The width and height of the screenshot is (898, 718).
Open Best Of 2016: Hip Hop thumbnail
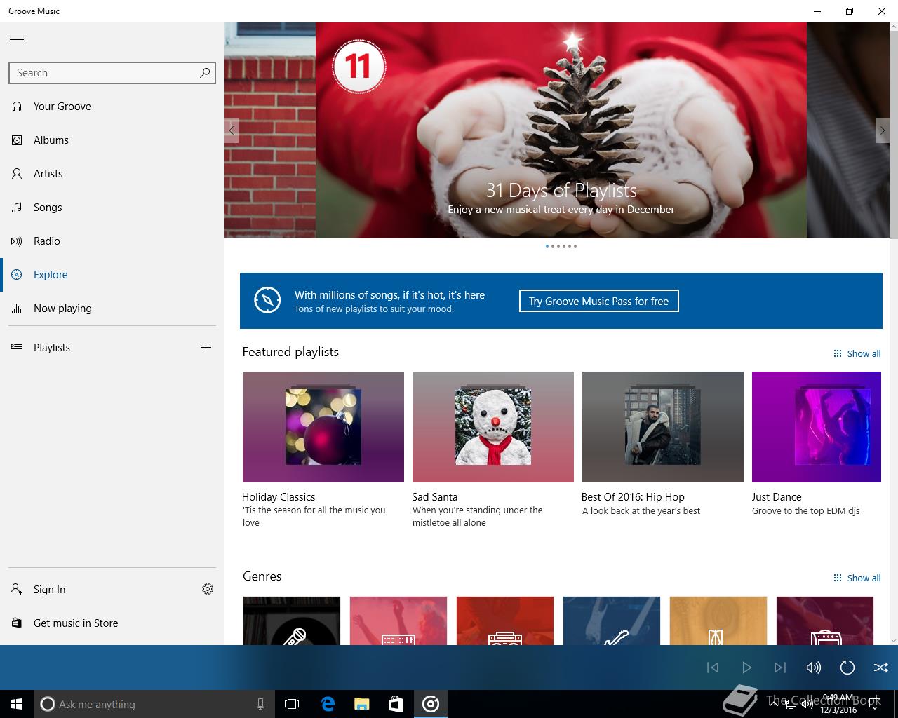click(662, 427)
